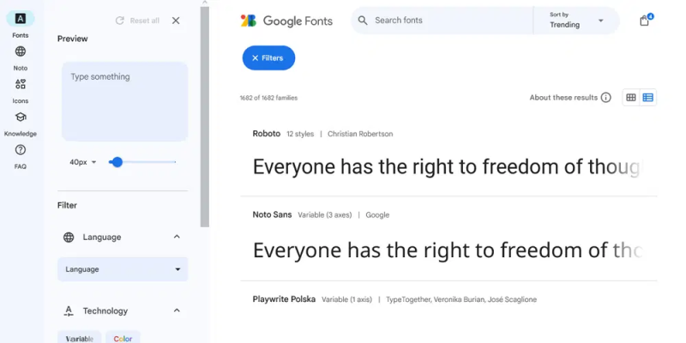686x343 pixels.
Task: Click the Google Fonts logo
Action: [286, 21]
